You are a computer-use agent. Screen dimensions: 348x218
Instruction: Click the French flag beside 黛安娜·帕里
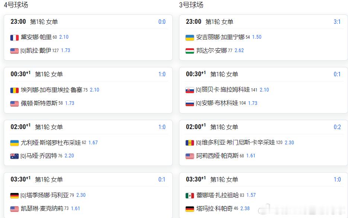(x=15, y=38)
